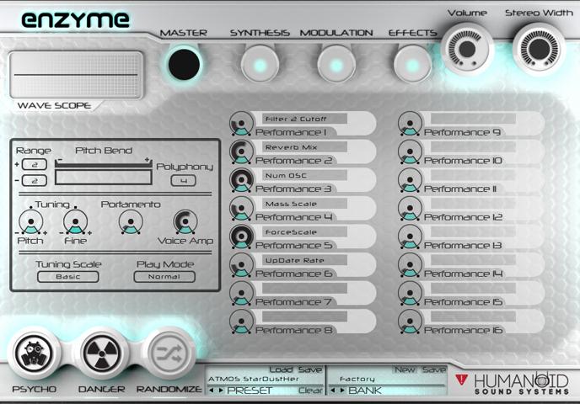Click the Performance 10 knob
This screenshot has width=580, height=404.
(410, 151)
